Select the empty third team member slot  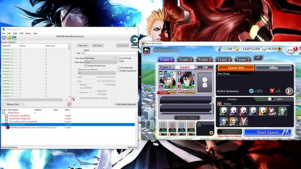tap(205, 83)
